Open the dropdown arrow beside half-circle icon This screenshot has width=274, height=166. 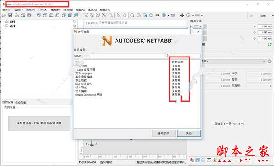tap(168, 16)
